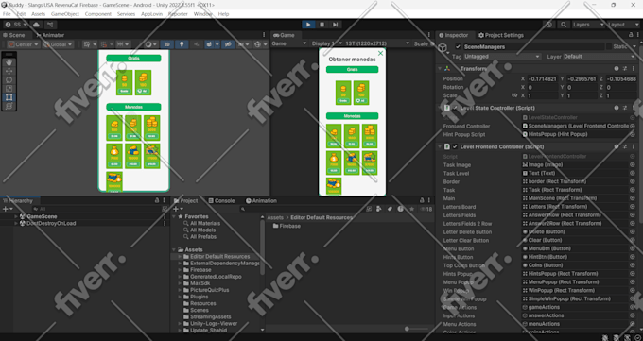The height and width of the screenshot is (341, 643).
Task: Select the Scale tool in Scene view
Action: [9, 88]
